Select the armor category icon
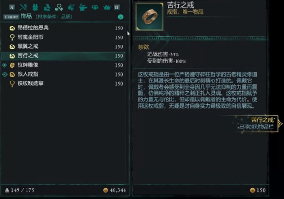The image size is (284, 199). pyautogui.click(x=35, y=7)
